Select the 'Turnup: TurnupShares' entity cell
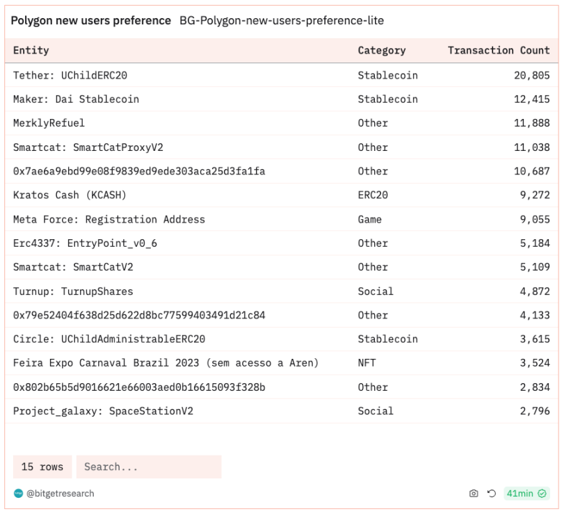Image resolution: width=562 pixels, height=516 pixels. 73,291
